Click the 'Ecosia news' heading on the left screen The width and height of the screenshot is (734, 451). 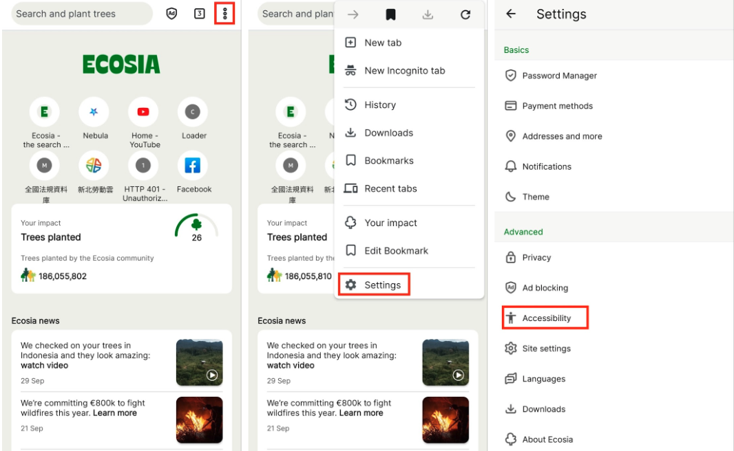tap(36, 321)
